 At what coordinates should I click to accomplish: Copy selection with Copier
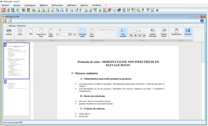[20, 32]
